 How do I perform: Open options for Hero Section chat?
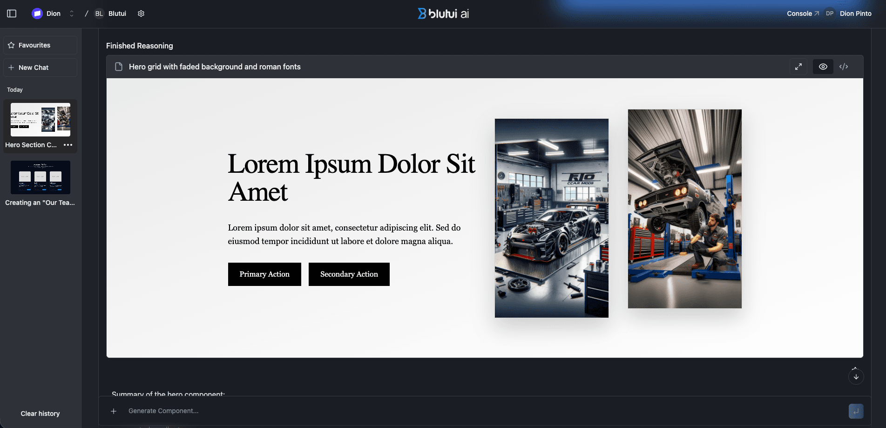coord(68,145)
